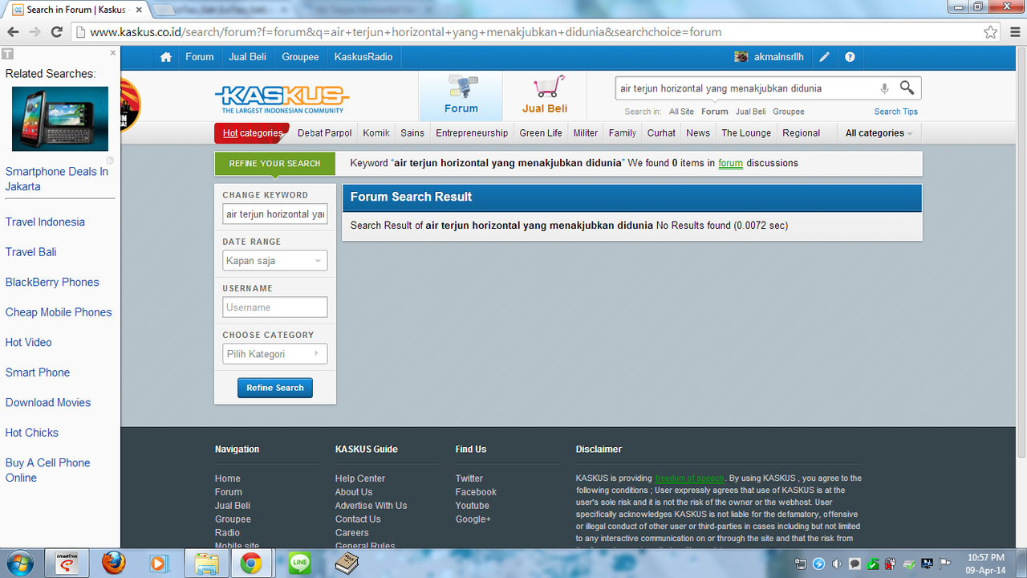This screenshot has height=578, width=1027.
Task: Open the Militer category
Action: click(x=586, y=133)
